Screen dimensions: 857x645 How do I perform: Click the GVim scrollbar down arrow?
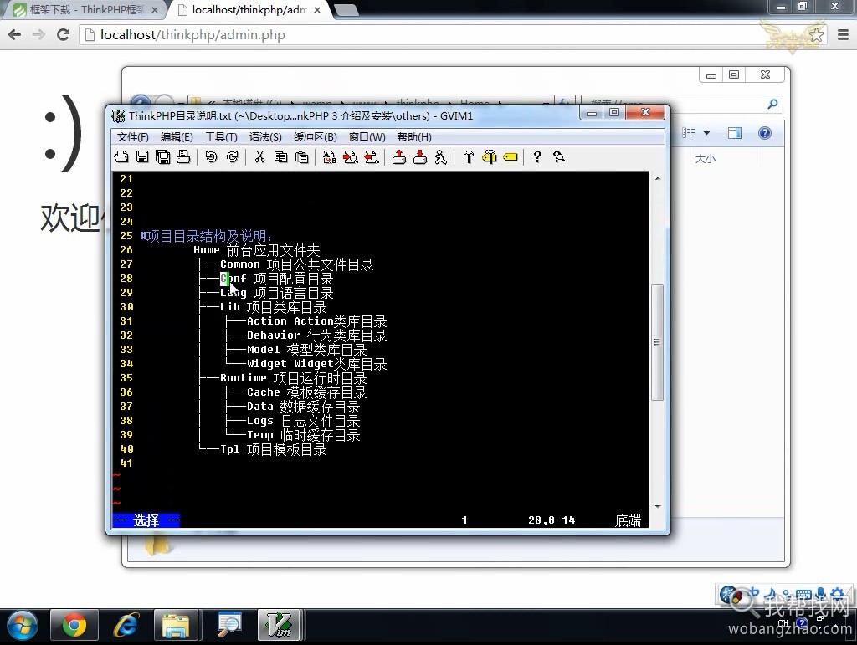658,507
